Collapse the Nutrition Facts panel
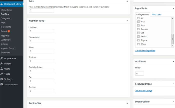The image size is (175, 108). pyautogui.click(x=127, y=21)
